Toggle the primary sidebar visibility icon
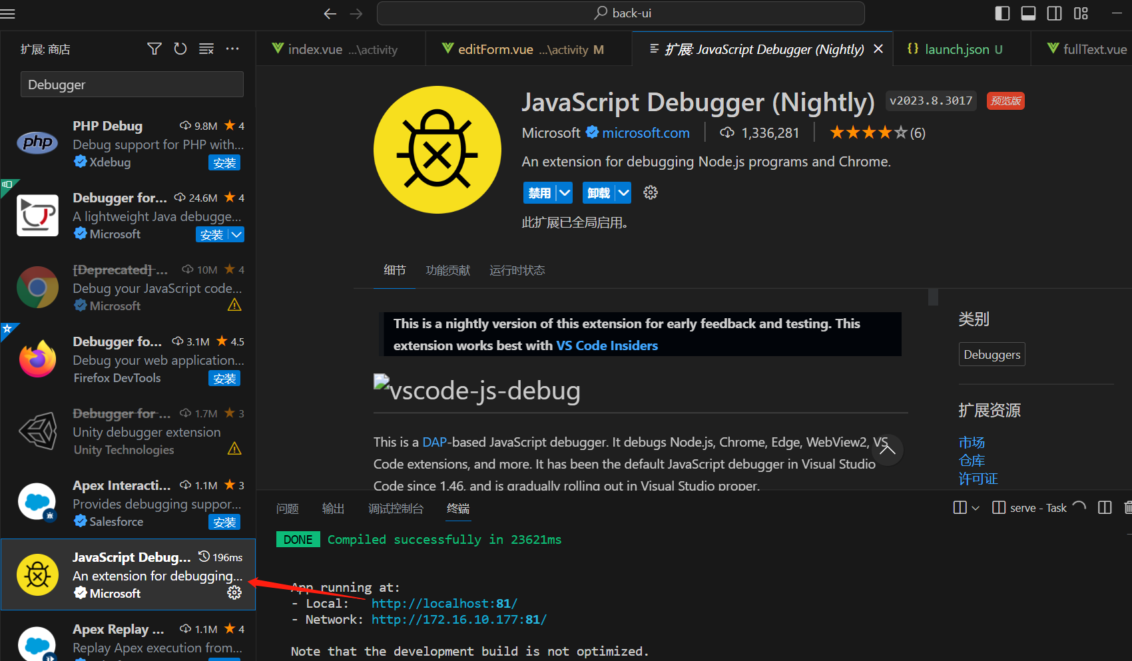Viewport: 1132px width, 661px height. (1001, 13)
